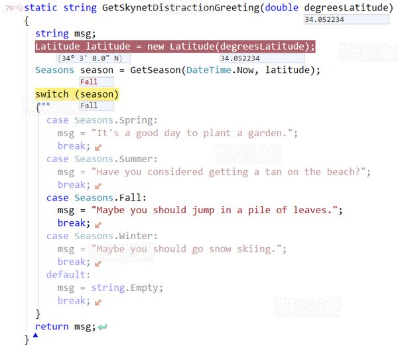Click the Fall value box under season variable

click(x=97, y=82)
